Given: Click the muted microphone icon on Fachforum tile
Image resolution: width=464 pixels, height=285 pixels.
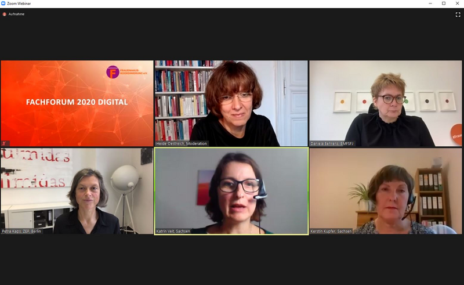Looking at the screenshot, I should click(x=4, y=143).
